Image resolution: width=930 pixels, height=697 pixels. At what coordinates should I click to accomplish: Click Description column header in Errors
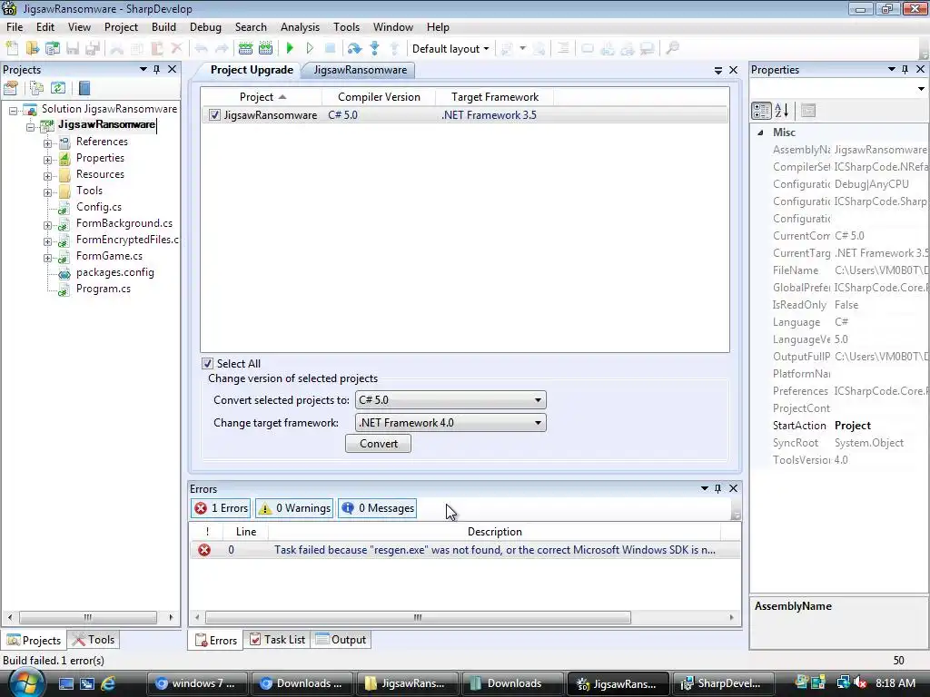pos(495,532)
